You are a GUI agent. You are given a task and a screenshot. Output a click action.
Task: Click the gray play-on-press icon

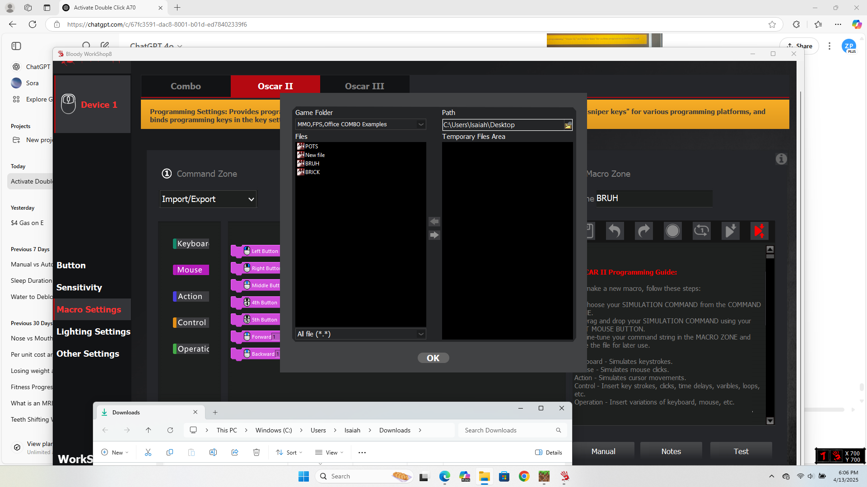pos(730,231)
